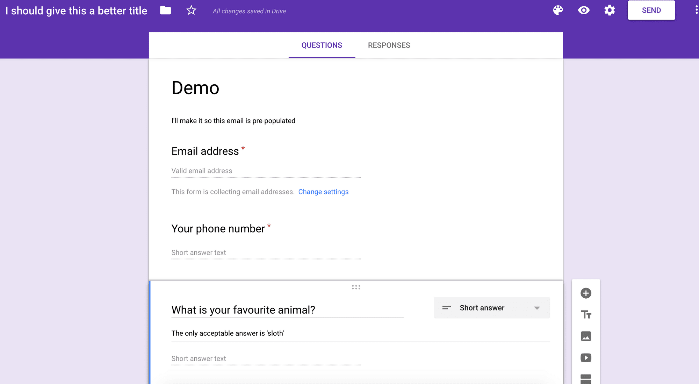
Task: Star this form
Action: (191, 10)
